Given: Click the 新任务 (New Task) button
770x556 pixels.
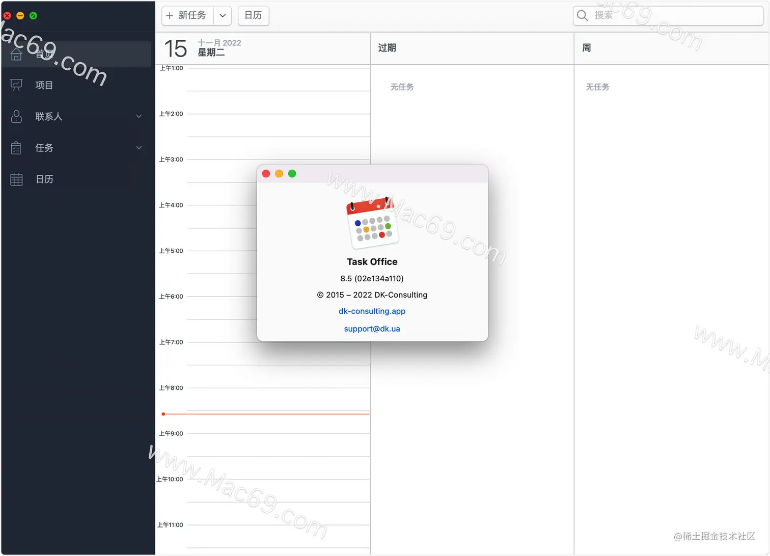Looking at the screenshot, I should 187,16.
